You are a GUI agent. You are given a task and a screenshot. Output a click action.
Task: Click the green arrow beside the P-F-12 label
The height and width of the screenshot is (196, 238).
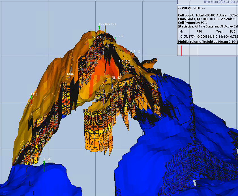tap(115, 38)
